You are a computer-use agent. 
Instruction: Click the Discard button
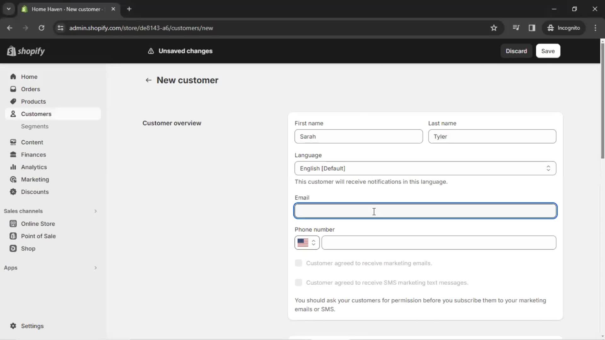(x=516, y=51)
